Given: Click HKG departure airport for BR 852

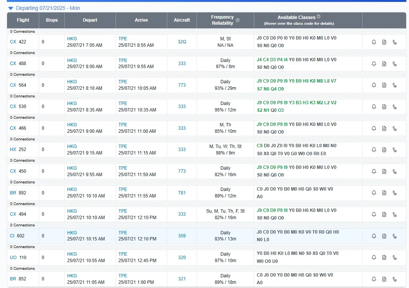Looking at the screenshot, I should (x=72, y=276).
